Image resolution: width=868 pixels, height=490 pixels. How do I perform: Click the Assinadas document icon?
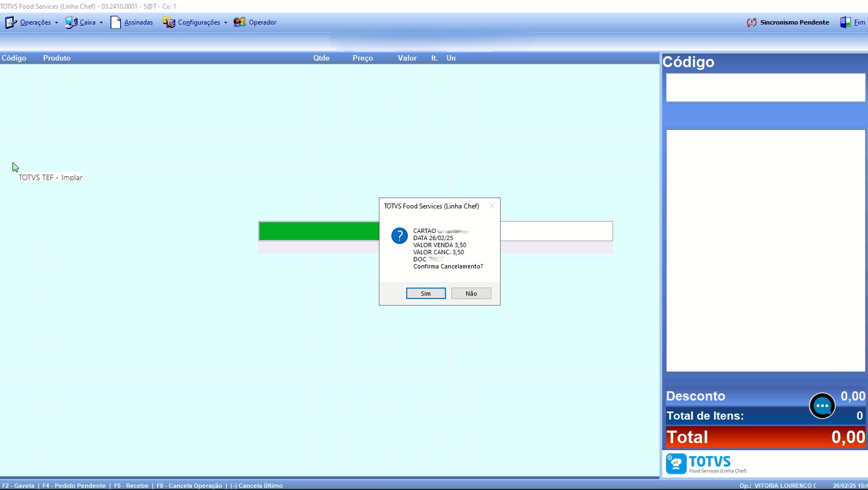[x=116, y=22]
